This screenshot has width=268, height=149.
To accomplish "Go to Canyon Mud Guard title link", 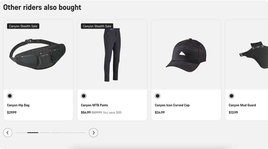I will click(x=242, y=105).
